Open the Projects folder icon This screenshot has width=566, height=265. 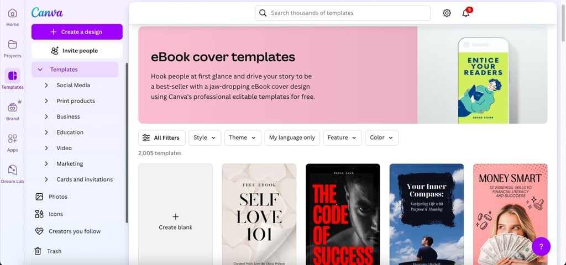[x=12, y=44]
